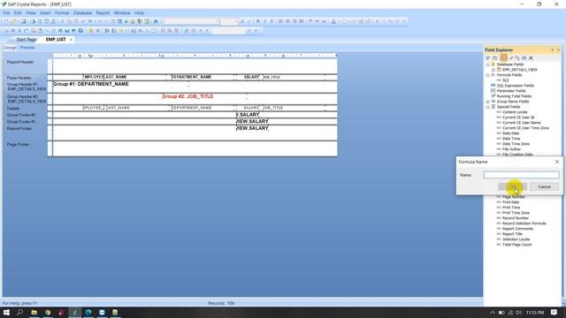Select SQL Expression Fields tree item
The width and height of the screenshot is (566, 318).
515,86
